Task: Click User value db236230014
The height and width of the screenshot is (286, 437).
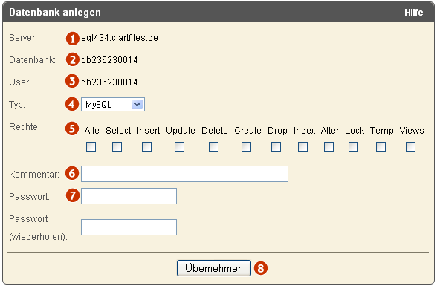Action: [x=109, y=82]
